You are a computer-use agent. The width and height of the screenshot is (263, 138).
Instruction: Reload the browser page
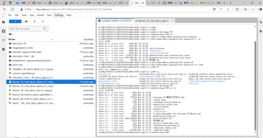point(12,10)
